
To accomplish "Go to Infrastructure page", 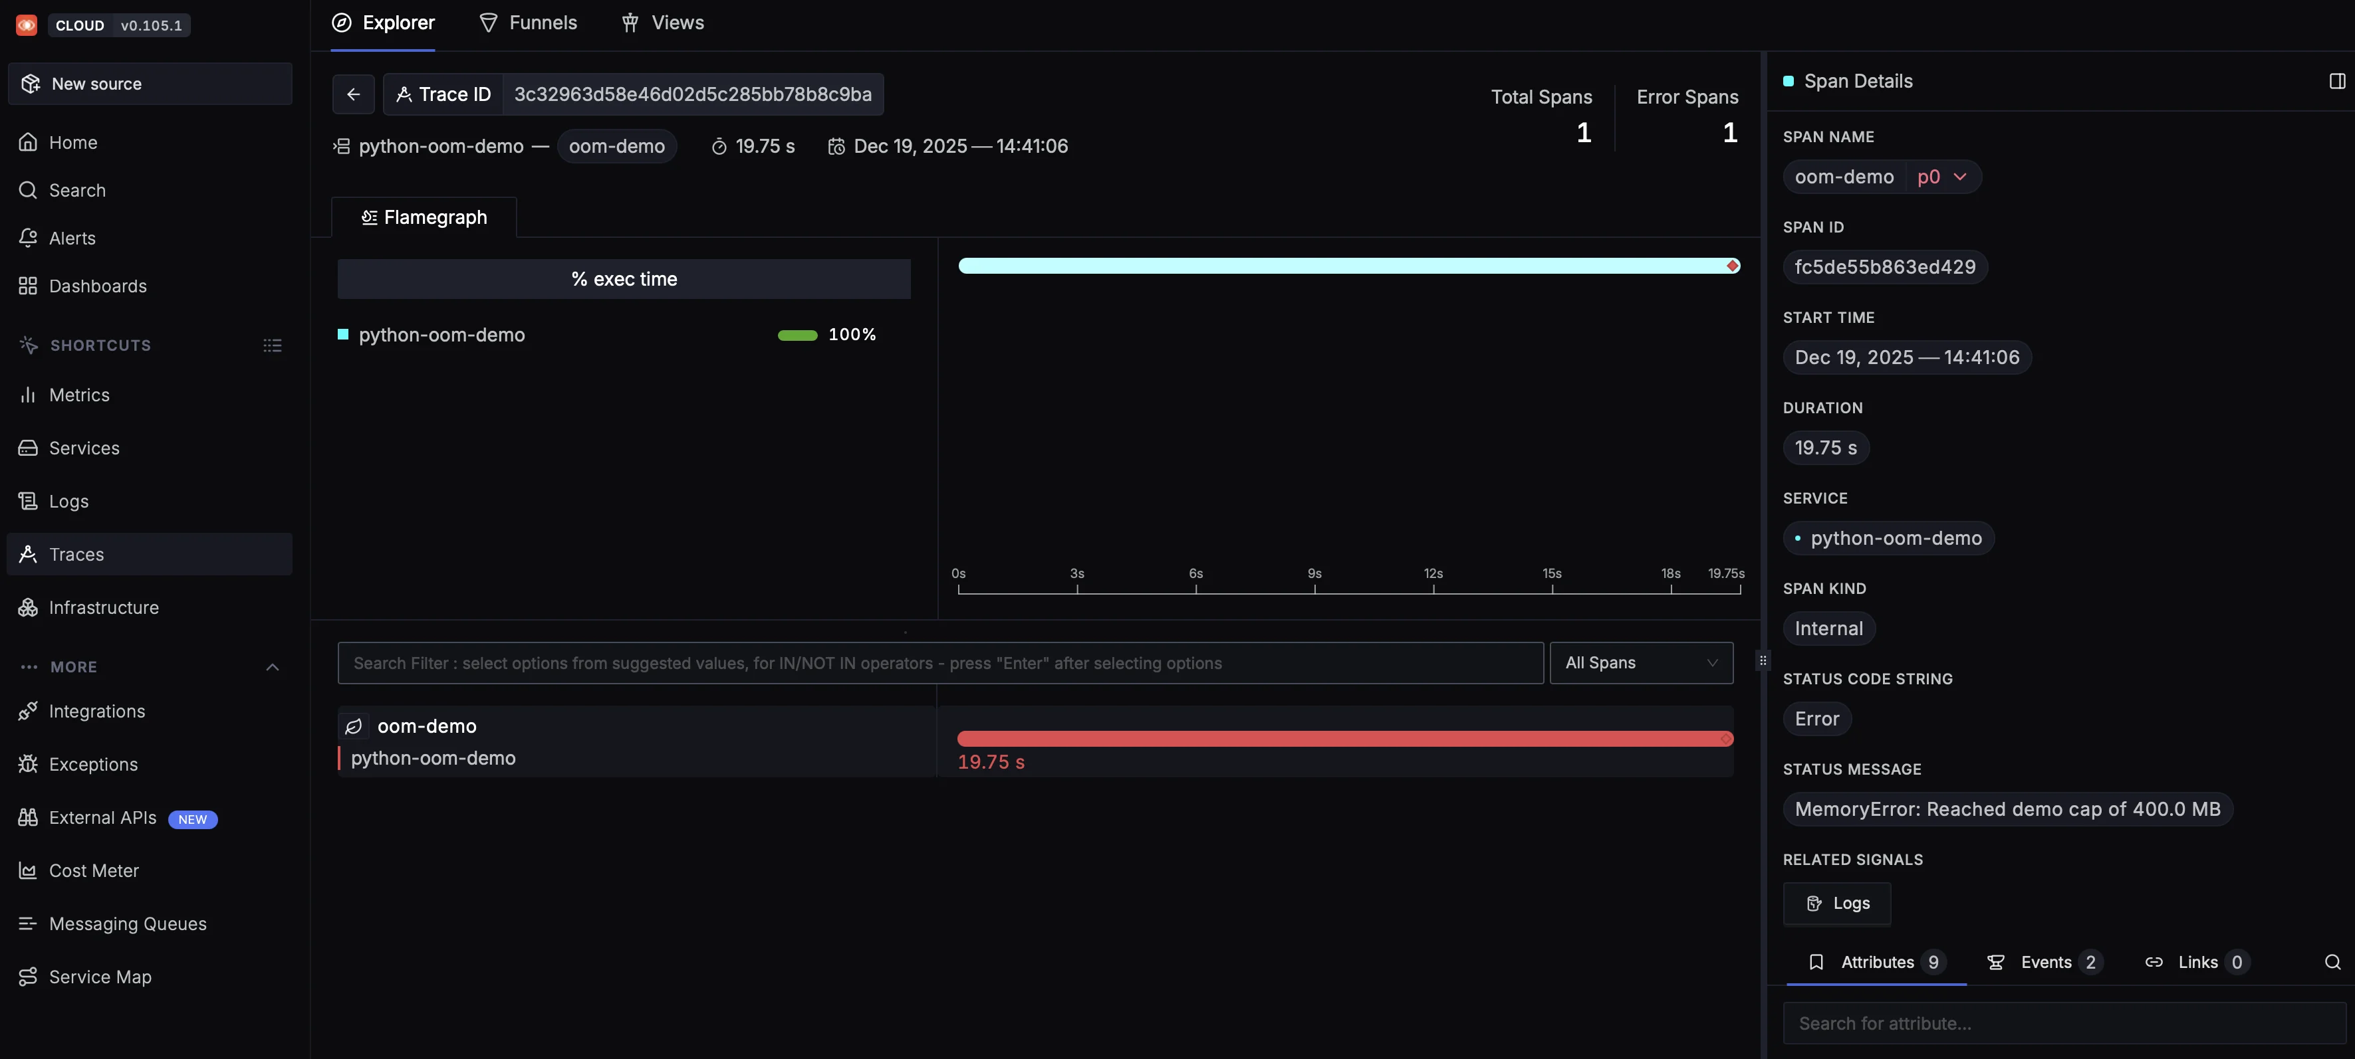I will click(103, 608).
